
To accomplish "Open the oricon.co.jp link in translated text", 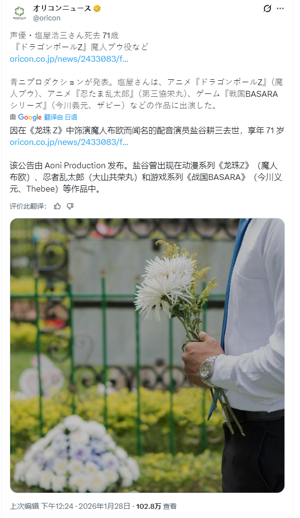I will 69,142.
